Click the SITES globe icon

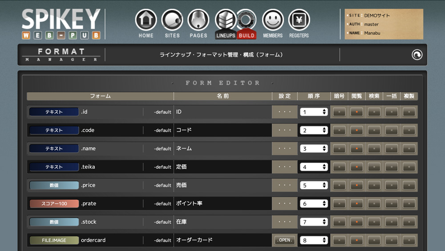(x=172, y=20)
